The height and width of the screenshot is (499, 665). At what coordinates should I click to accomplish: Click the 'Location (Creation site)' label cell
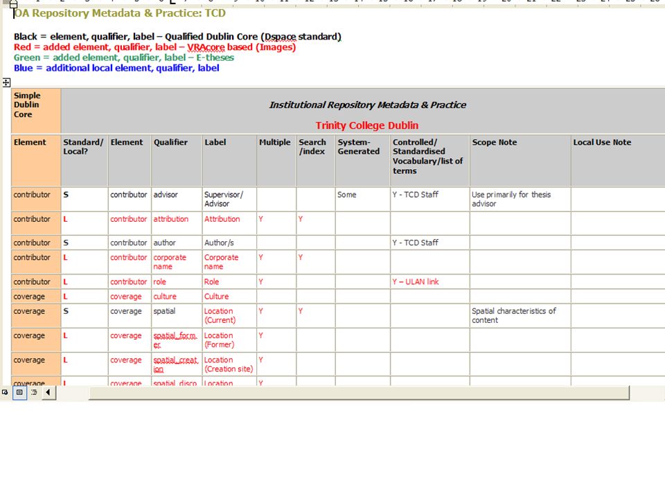pos(229,364)
